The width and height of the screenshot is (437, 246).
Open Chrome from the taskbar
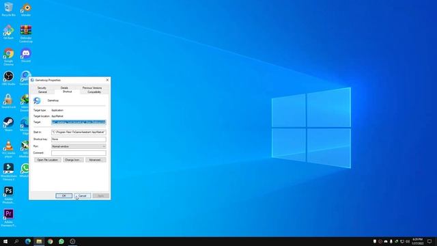tap(50, 241)
